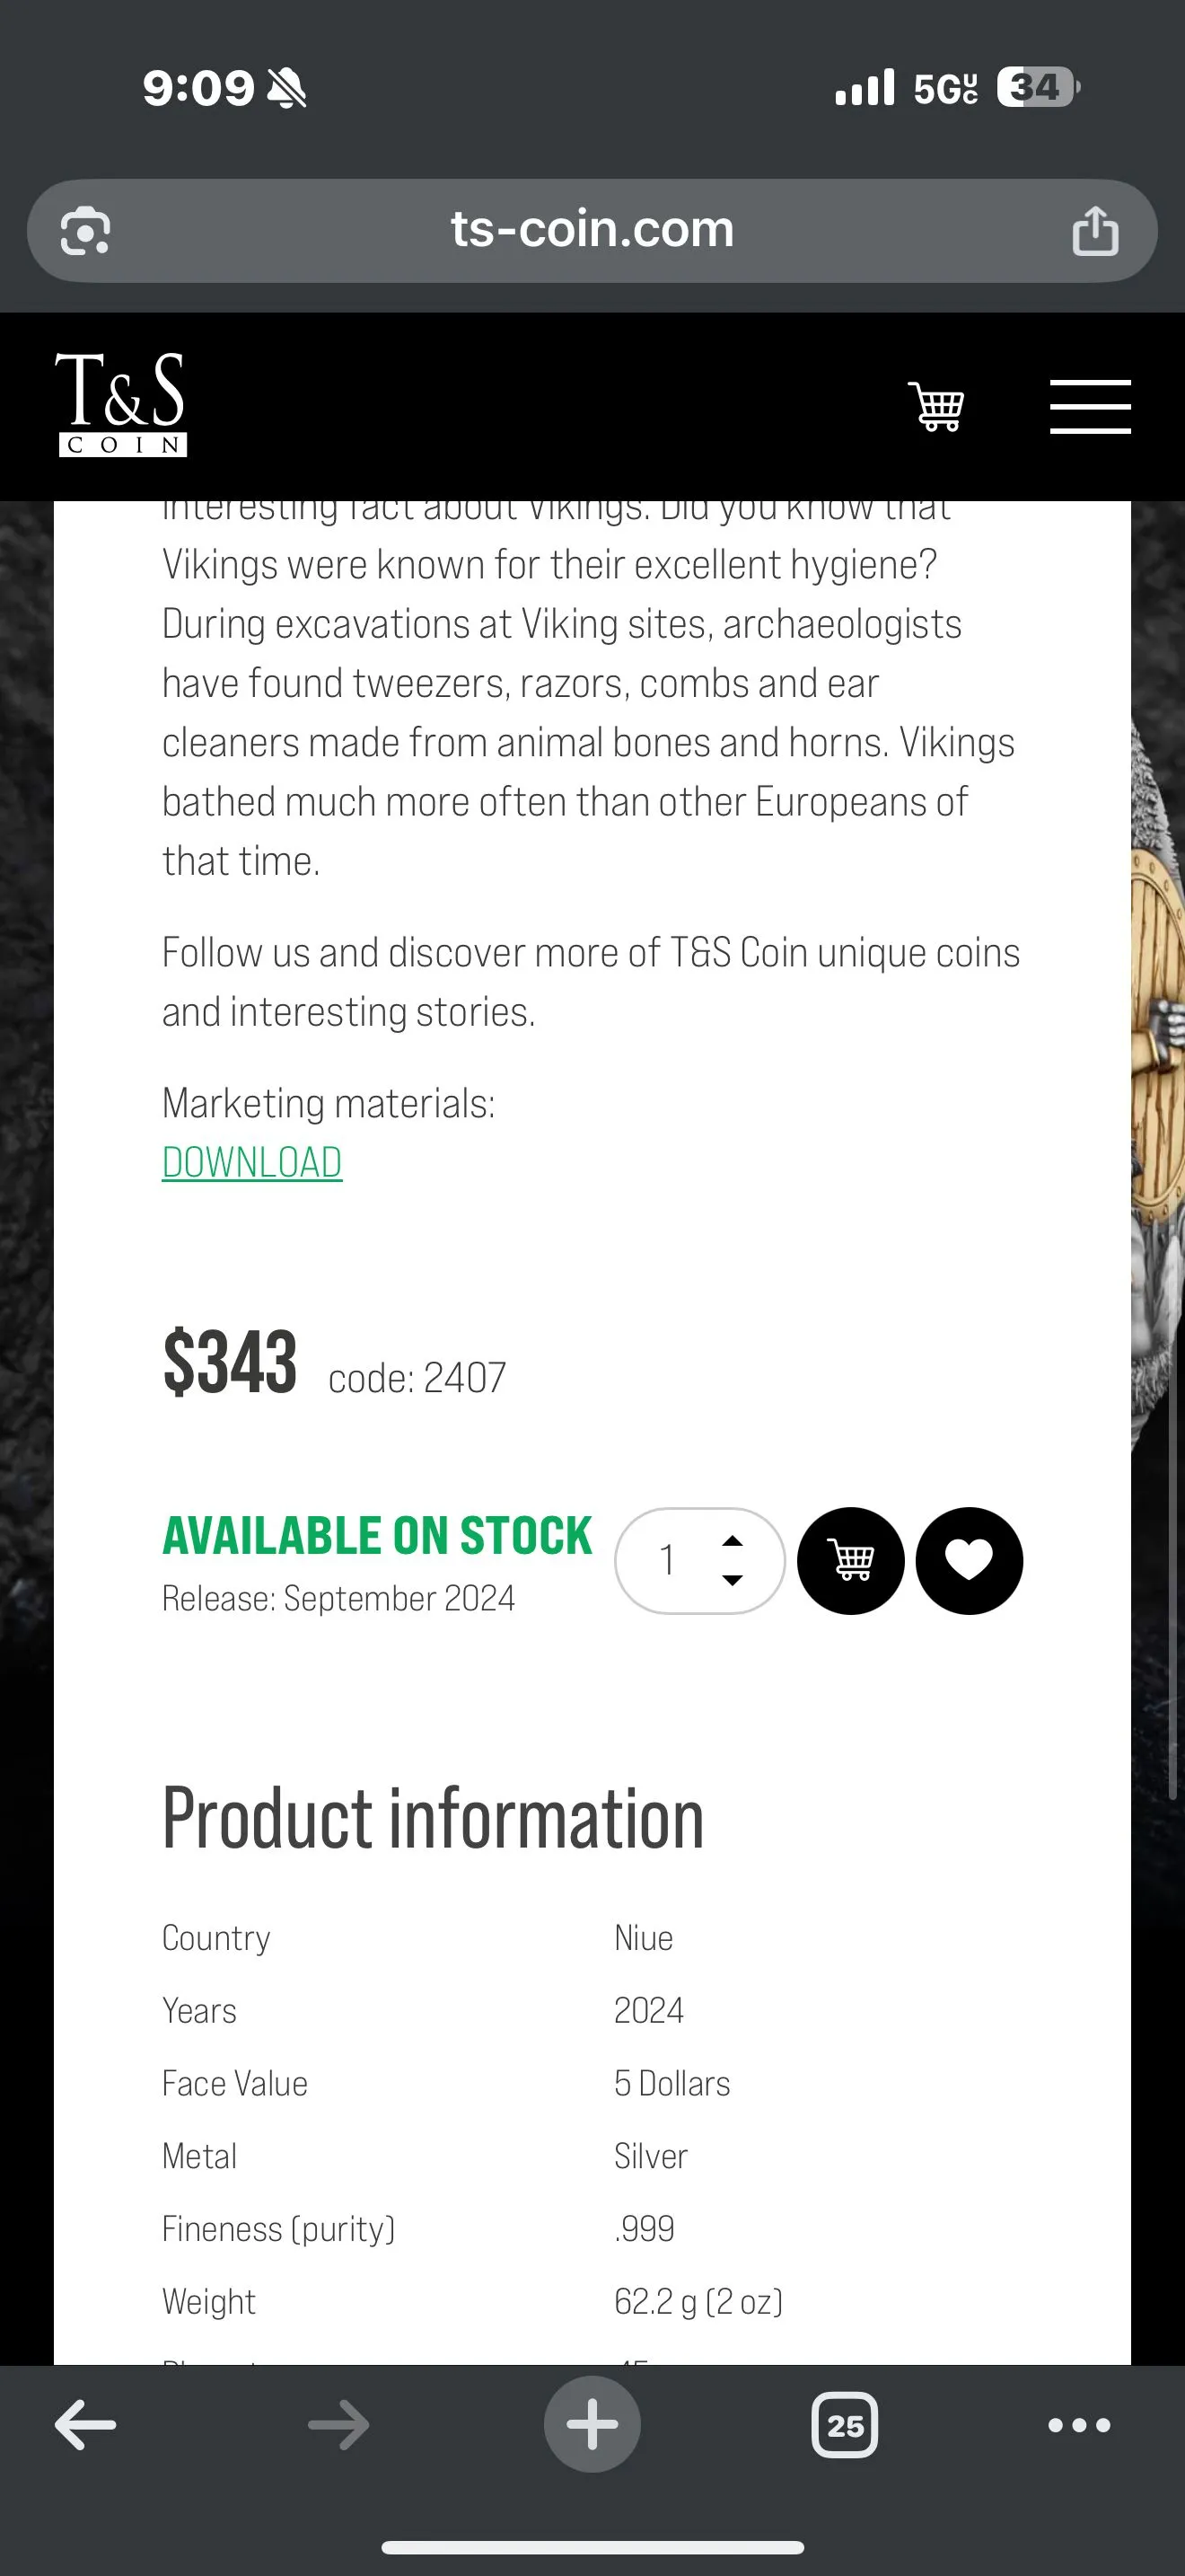Open the hamburger navigation menu
Image resolution: width=1185 pixels, height=2576 pixels.
(x=1090, y=406)
